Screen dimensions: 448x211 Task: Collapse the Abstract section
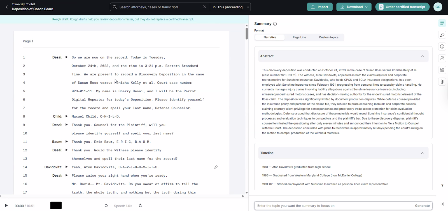coord(423,56)
